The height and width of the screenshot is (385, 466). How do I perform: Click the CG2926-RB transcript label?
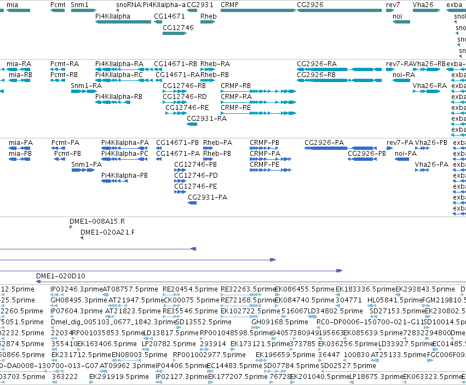point(316,75)
